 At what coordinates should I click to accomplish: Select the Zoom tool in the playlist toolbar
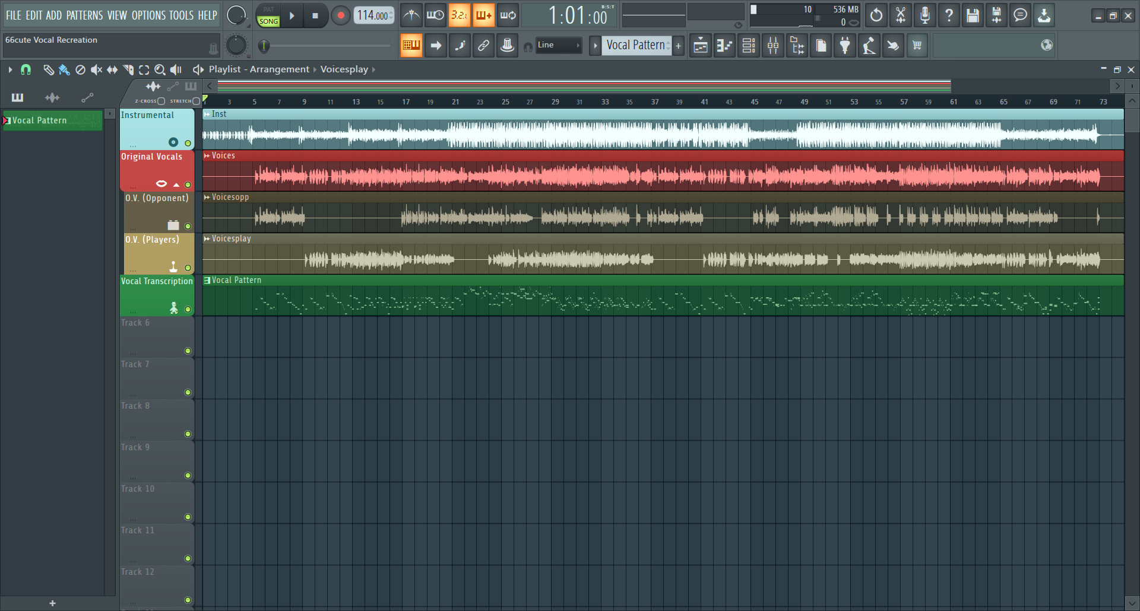click(x=160, y=69)
